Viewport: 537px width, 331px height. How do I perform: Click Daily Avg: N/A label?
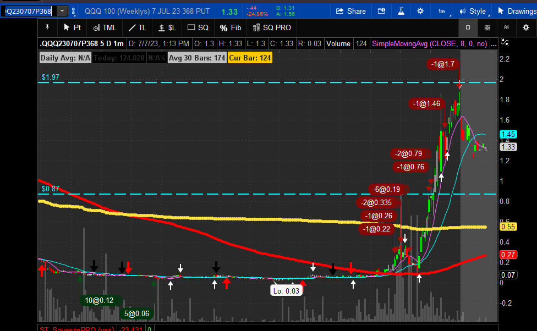(65, 58)
